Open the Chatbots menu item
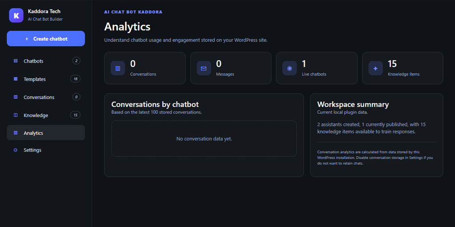This screenshot has height=227, width=455. (x=46, y=61)
